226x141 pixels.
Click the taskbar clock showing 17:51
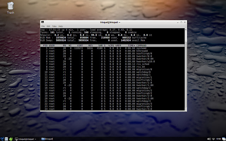click(x=219, y=139)
